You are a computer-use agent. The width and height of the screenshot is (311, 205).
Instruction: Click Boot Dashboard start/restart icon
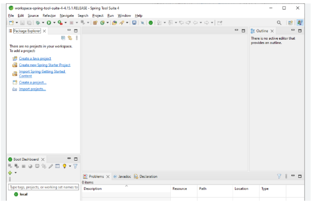[x=10, y=166]
